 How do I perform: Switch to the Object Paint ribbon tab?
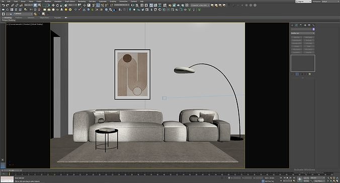pyautogui.click(x=44, y=18)
